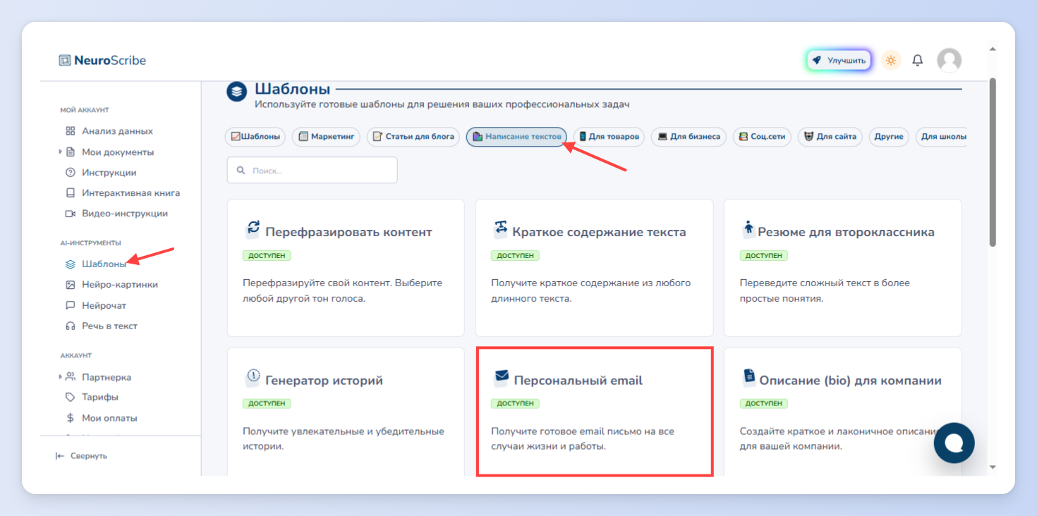The height and width of the screenshot is (516, 1037).
Task: Expand the Мои документы tree arrow
Action: coord(60,152)
